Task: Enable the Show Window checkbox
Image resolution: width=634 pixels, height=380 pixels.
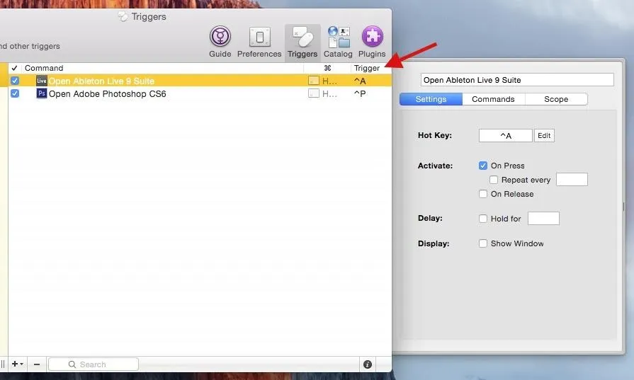Action: pos(483,243)
